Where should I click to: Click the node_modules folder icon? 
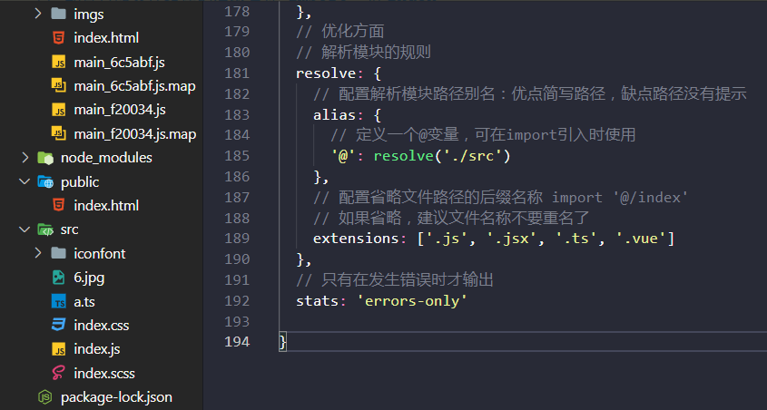45,157
